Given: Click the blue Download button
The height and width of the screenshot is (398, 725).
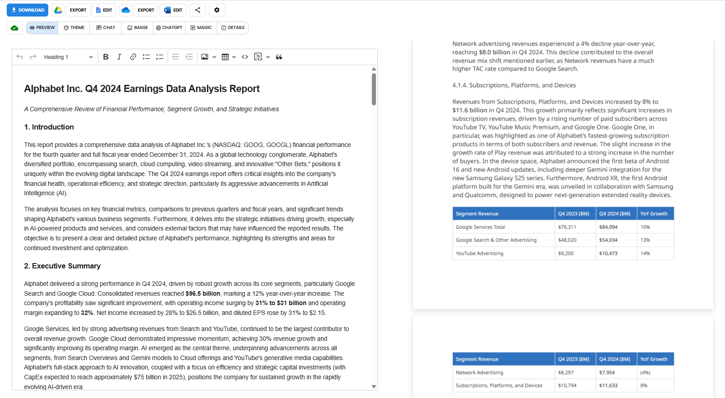Looking at the screenshot, I should pyautogui.click(x=27, y=10).
